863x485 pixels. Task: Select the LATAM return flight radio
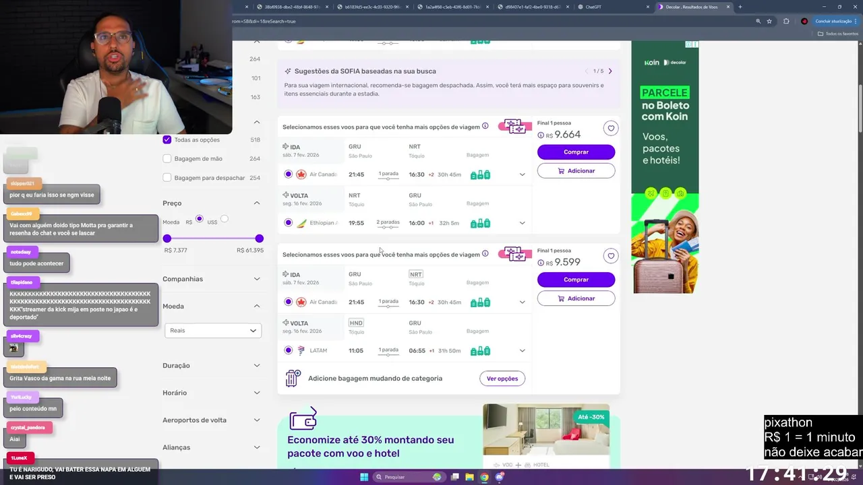tap(288, 351)
